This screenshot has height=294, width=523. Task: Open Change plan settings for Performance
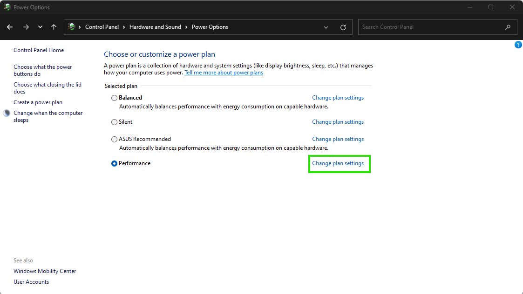coord(338,163)
